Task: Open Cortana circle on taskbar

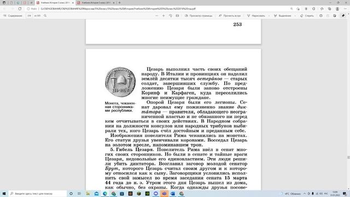Action: click(71, 193)
